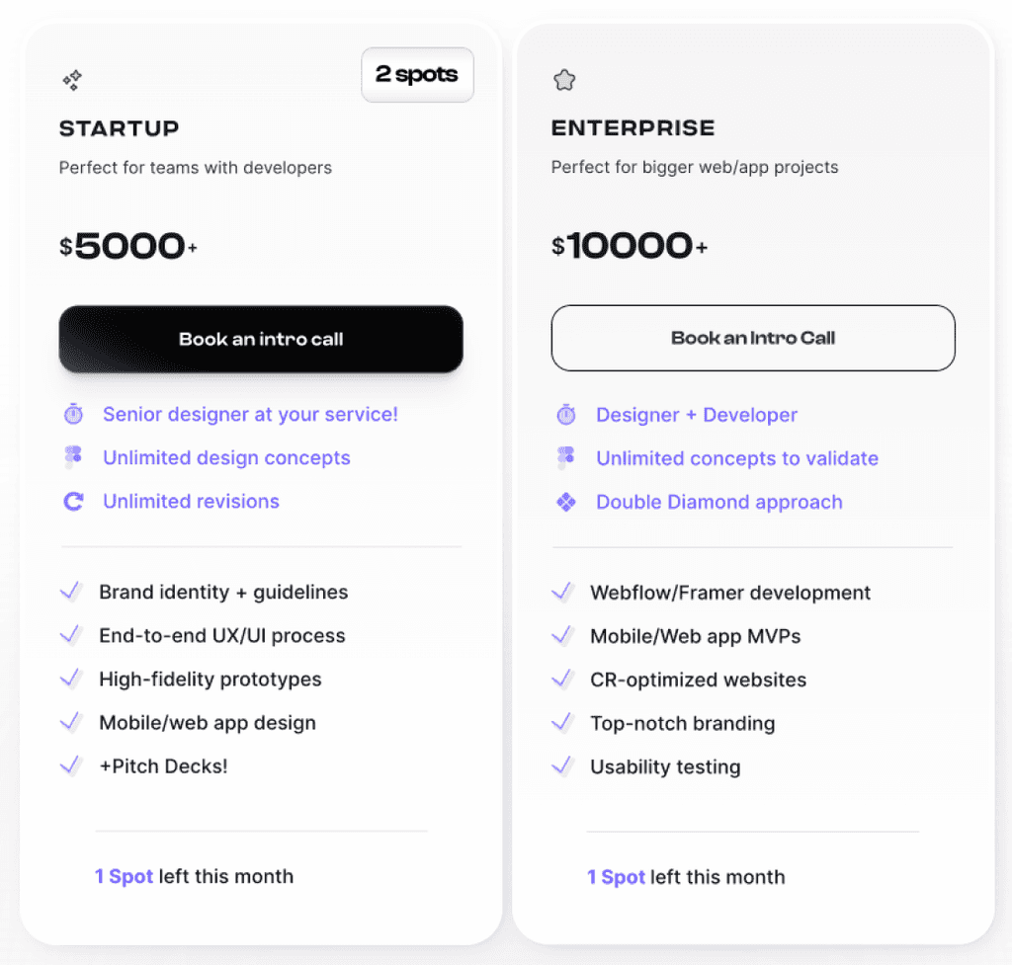Toggle the checkmark beside Usability testing
Screen dimensions: 1012x965
point(563,765)
